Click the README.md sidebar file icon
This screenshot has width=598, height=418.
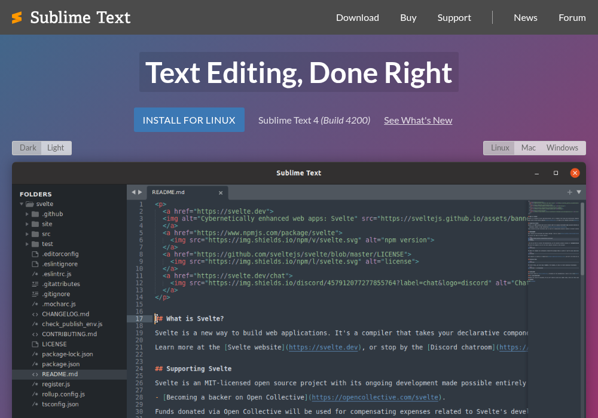click(x=35, y=374)
